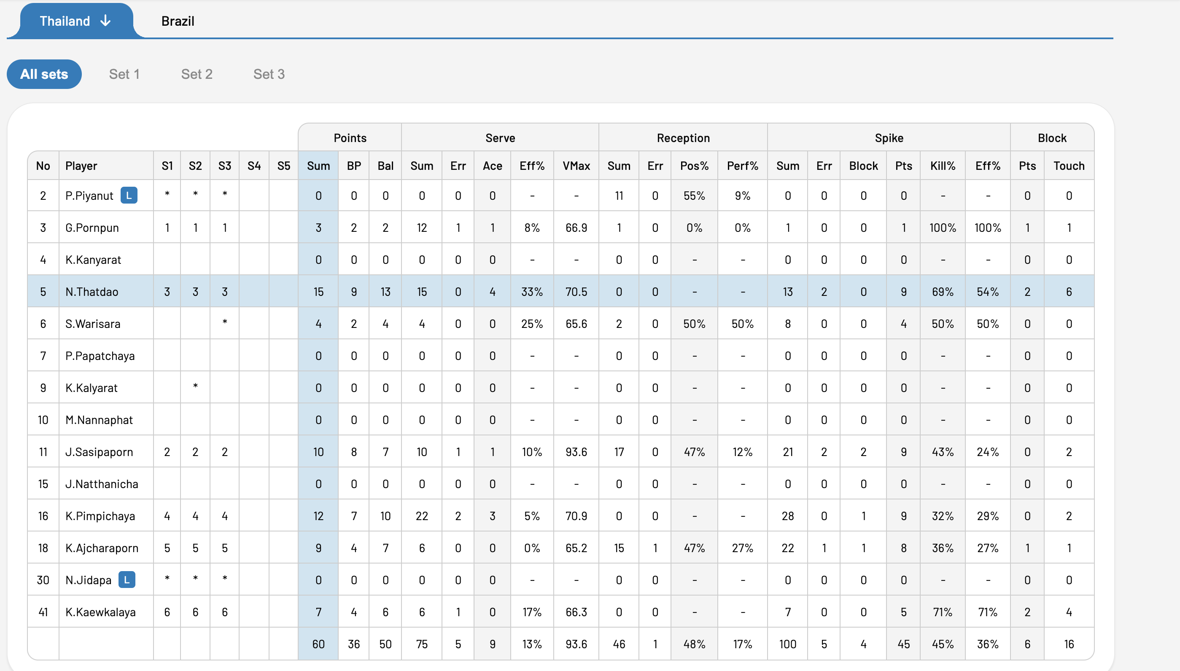This screenshot has width=1180, height=671.
Task: Click K.Pimpichaya's serve Sum value 22
Action: (421, 516)
